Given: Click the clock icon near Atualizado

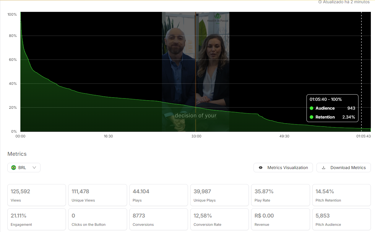Looking at the screenshot, I should (320, 2).
